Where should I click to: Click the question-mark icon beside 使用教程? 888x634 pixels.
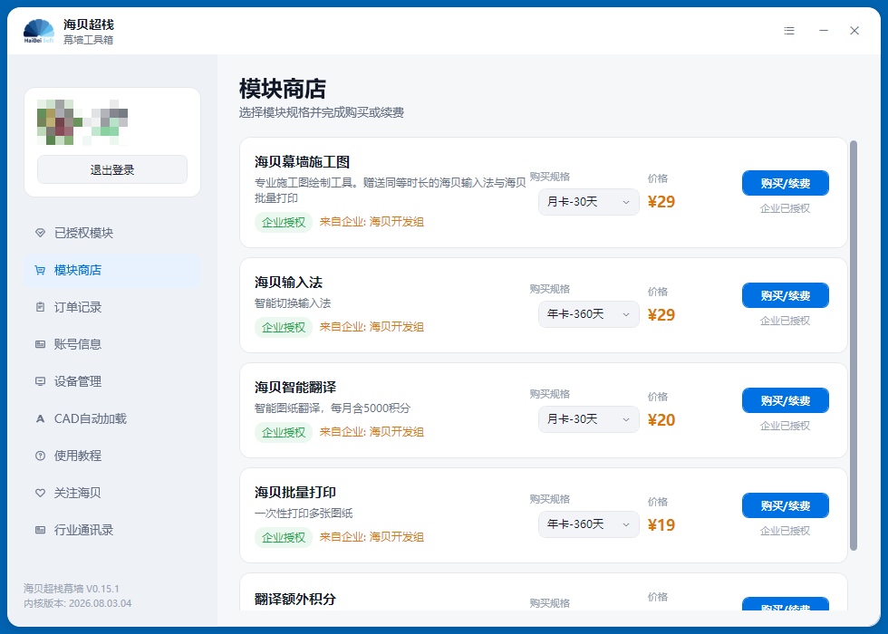(40, 456)
